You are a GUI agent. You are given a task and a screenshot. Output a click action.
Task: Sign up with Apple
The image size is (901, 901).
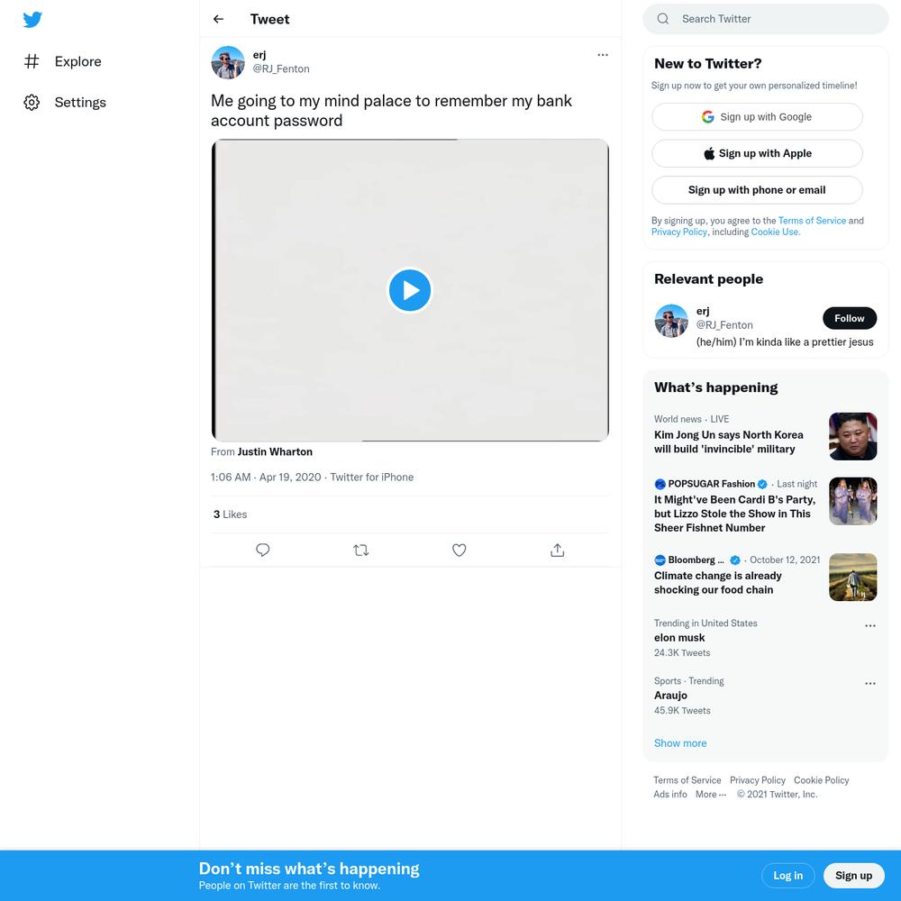point(757,153)
